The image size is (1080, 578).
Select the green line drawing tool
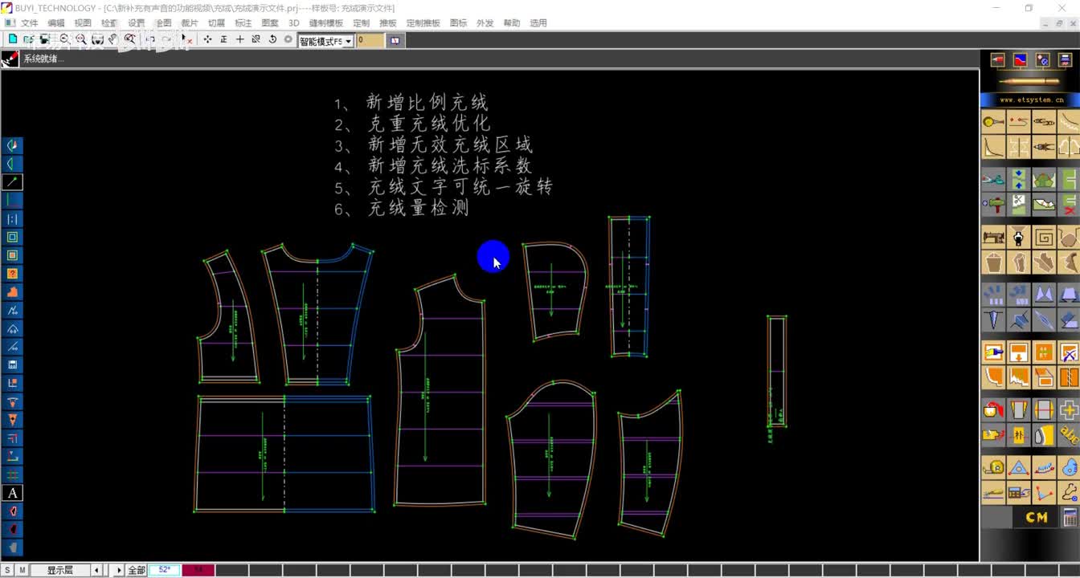(x=13, y=182)
